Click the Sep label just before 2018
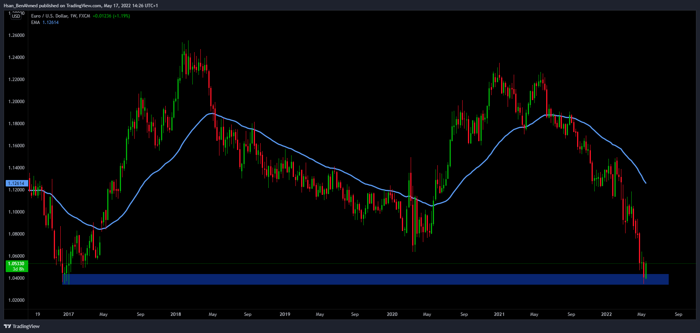 pyautogui.click(x=140, y=314)
